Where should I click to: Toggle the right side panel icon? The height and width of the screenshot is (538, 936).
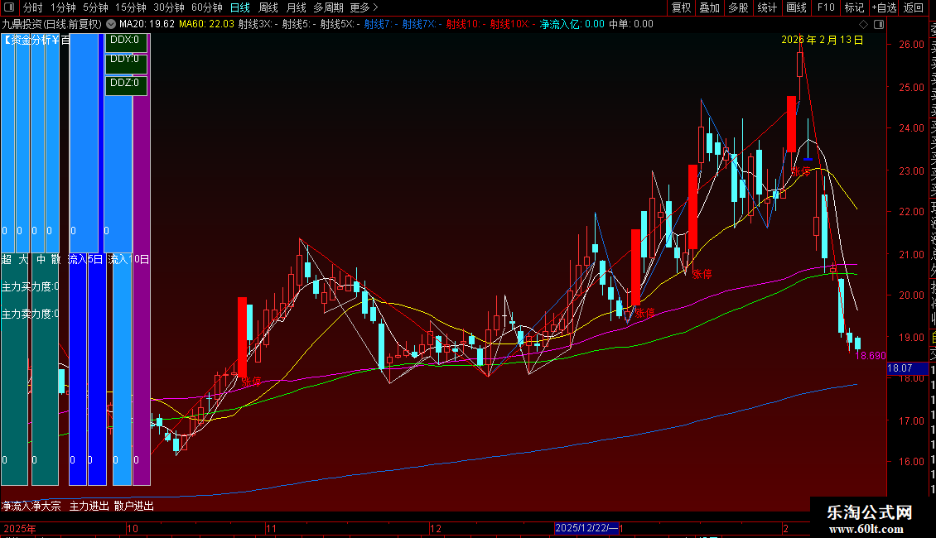pyautogui.click(x=879, y=25)
